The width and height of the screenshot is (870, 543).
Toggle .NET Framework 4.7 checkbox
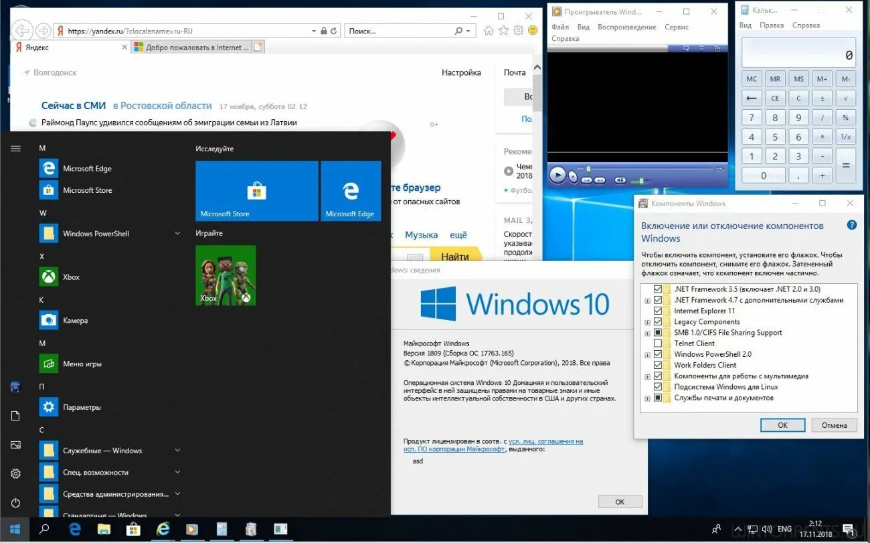[658, 300]
